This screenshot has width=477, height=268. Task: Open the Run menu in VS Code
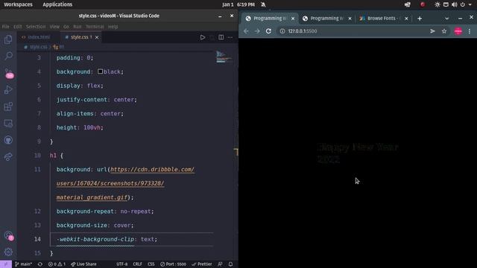(x=78, y=27)
